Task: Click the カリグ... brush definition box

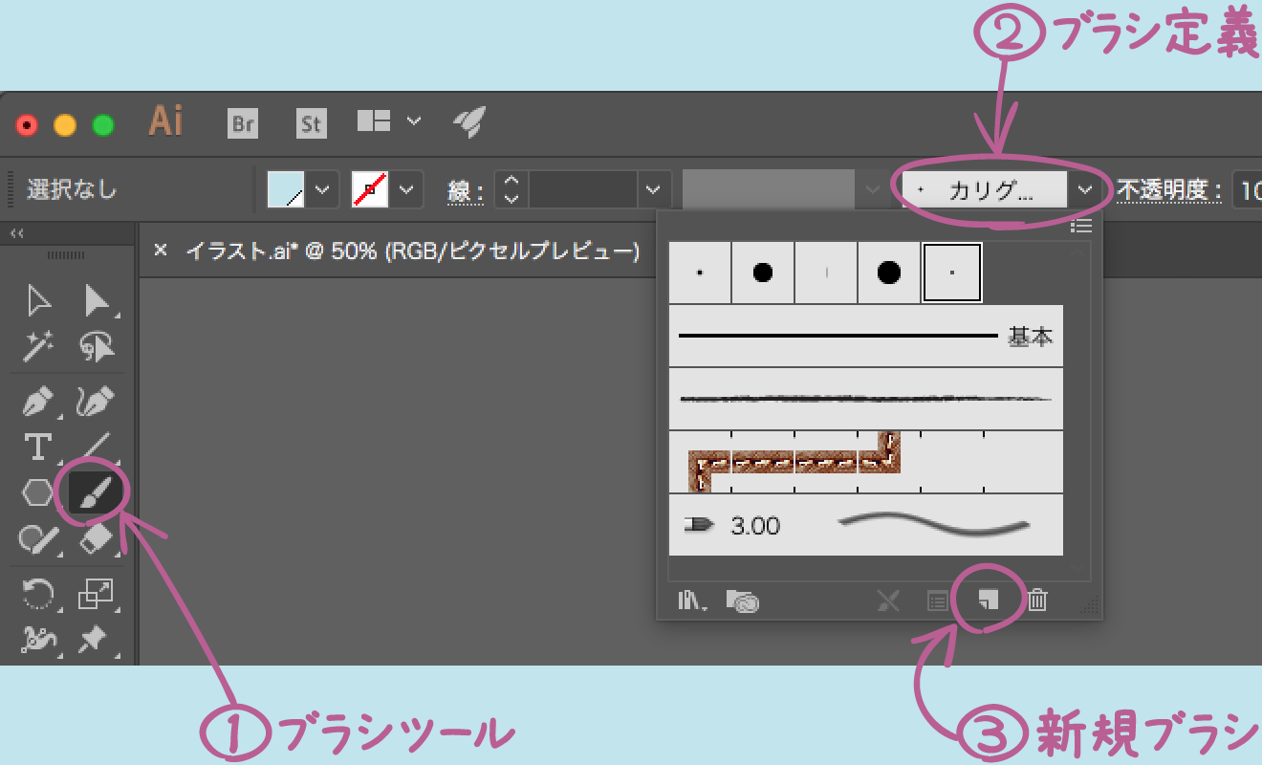Action: 985,189
